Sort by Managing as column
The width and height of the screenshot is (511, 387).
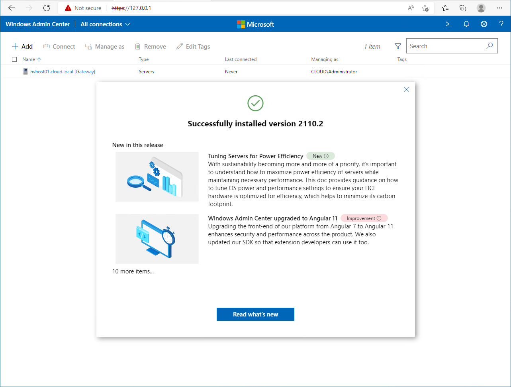(x=325, y=59)
